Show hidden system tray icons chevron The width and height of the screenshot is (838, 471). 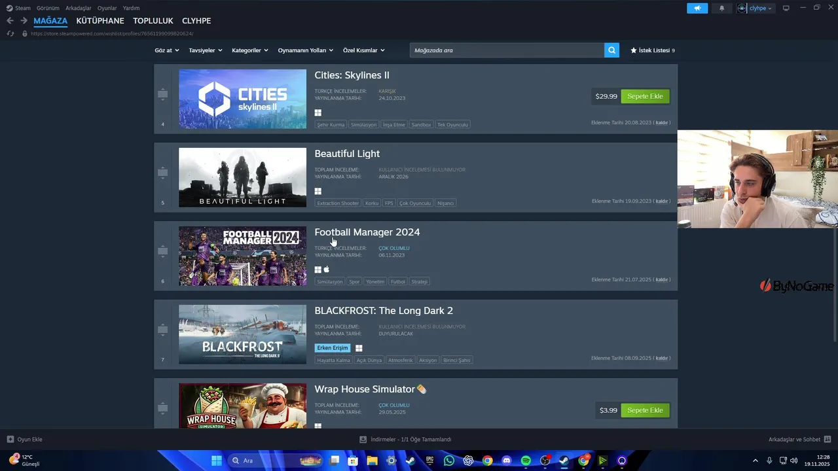point(755,461)
